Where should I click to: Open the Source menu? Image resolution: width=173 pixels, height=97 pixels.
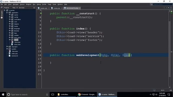(22, 4)
